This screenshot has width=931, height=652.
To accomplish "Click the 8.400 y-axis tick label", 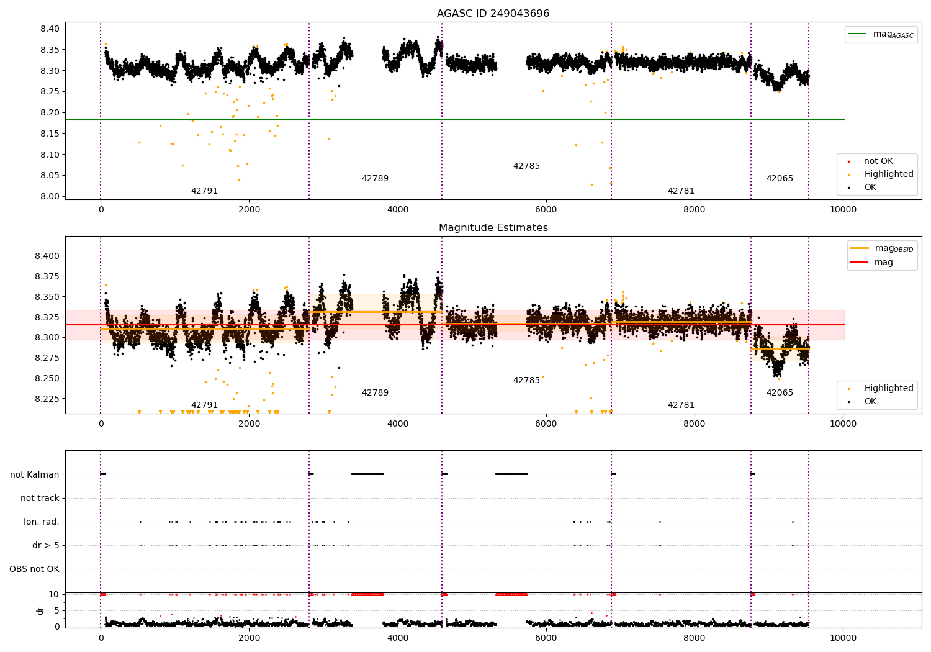I will tap(48, 256).
